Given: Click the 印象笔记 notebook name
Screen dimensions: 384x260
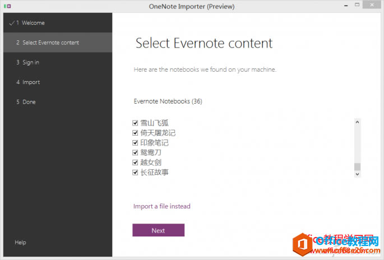Looking at the screenshot, I should pyautogui.click(x=155, y=143).
